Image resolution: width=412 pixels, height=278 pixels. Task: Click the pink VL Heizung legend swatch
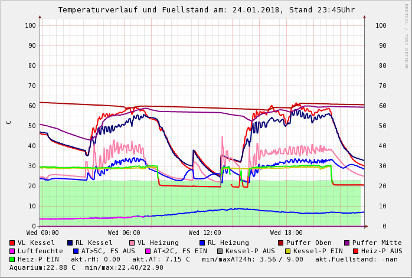(x=132, y=243)
